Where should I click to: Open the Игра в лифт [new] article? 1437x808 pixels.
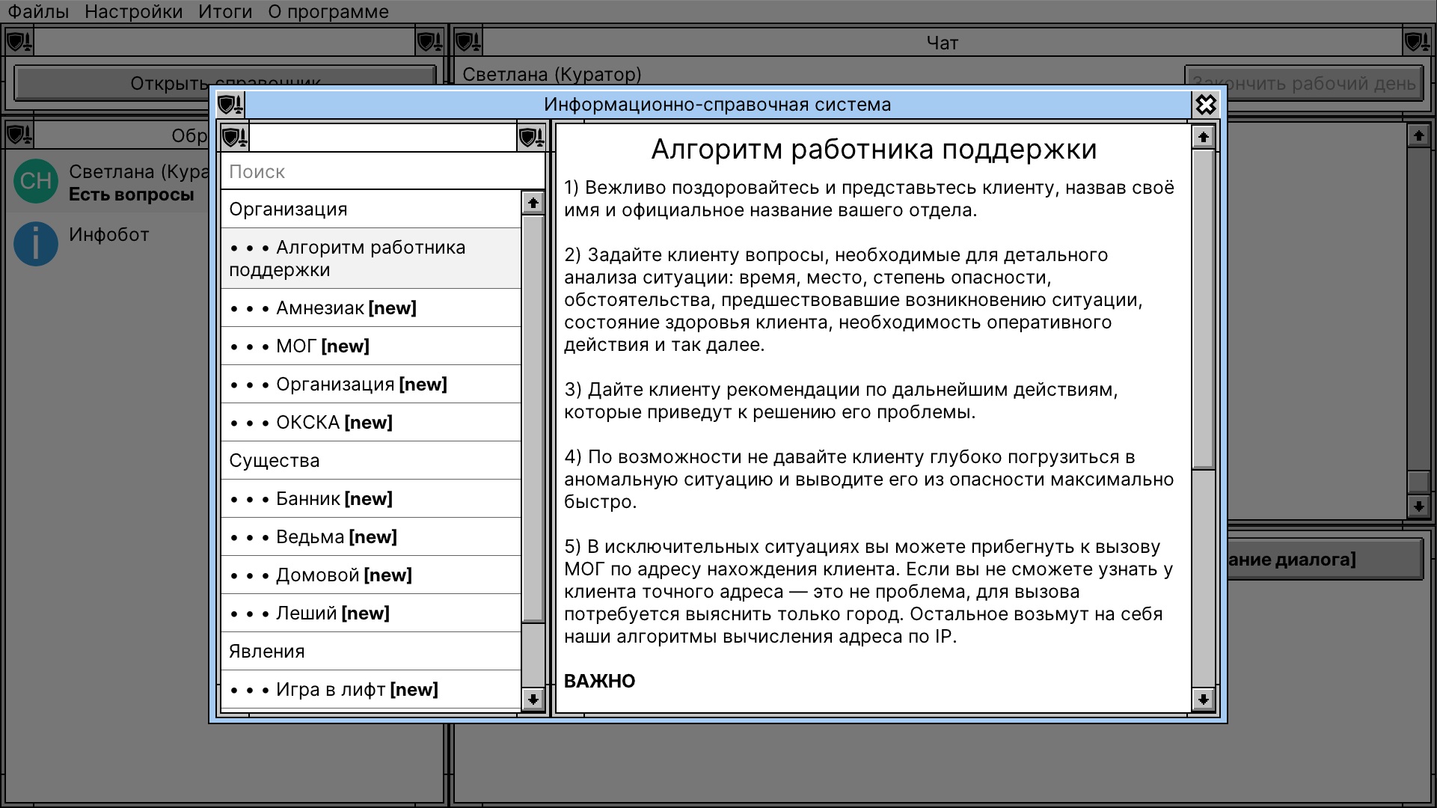(371, 690)
